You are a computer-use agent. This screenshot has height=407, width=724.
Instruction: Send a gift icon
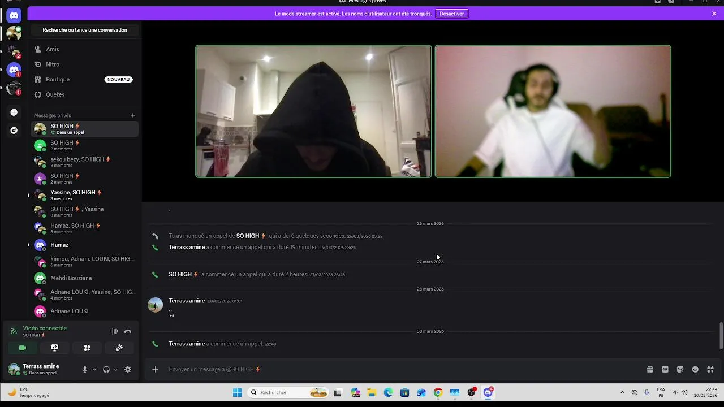click(x=650, y=369)
